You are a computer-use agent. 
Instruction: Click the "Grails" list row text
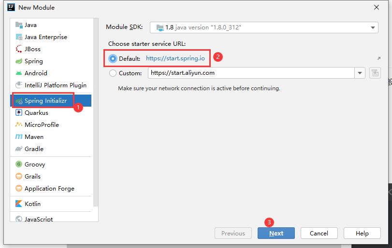(x=32, y=177)
